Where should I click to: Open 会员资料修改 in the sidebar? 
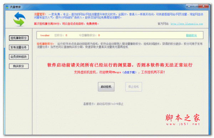point(19,57)
